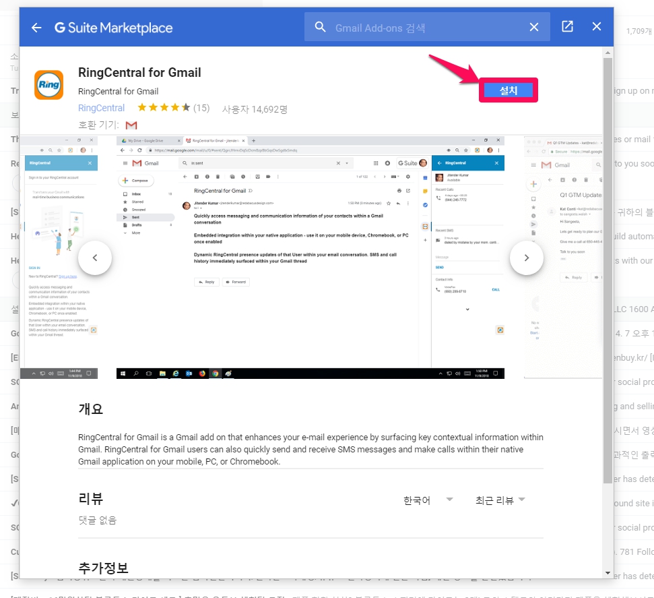Click the G Suite Marketplace title
Viewport: 654px width, 598px height.
click(x=113, y=28)
